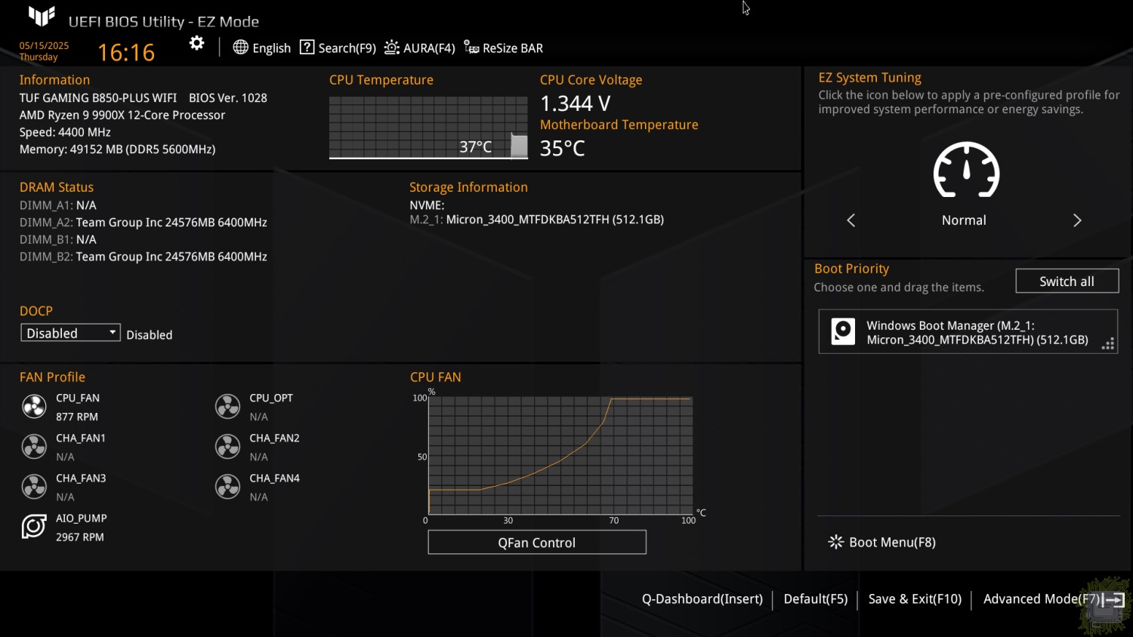Image resolution: width=1133 pixels, height=637 pixels.
Task: Click the Speed: 4400 MHz text
Action: coord(65,132)
